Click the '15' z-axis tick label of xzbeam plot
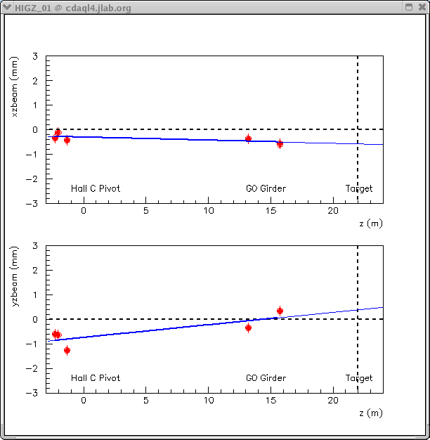Viewport: 430px width, 440px height. click(x=271, y=211)
